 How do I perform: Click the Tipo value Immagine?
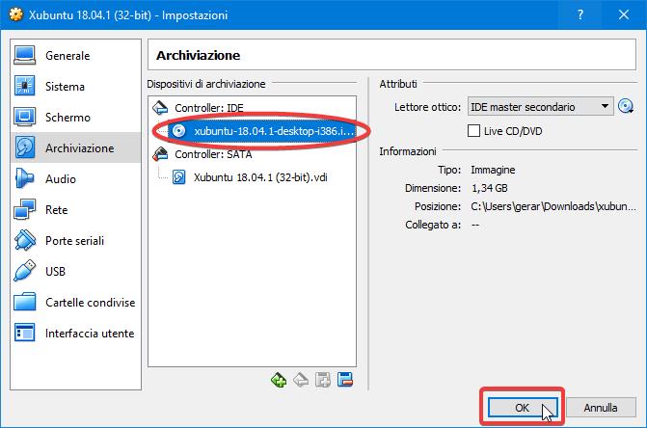(493, 170)
